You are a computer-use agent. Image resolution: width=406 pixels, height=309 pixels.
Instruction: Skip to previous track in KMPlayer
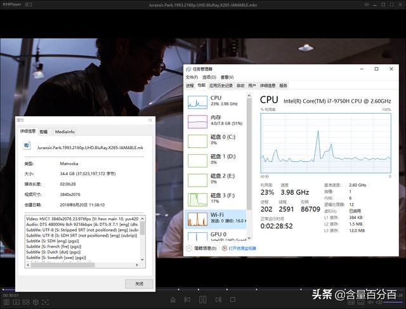coord(187,299)
